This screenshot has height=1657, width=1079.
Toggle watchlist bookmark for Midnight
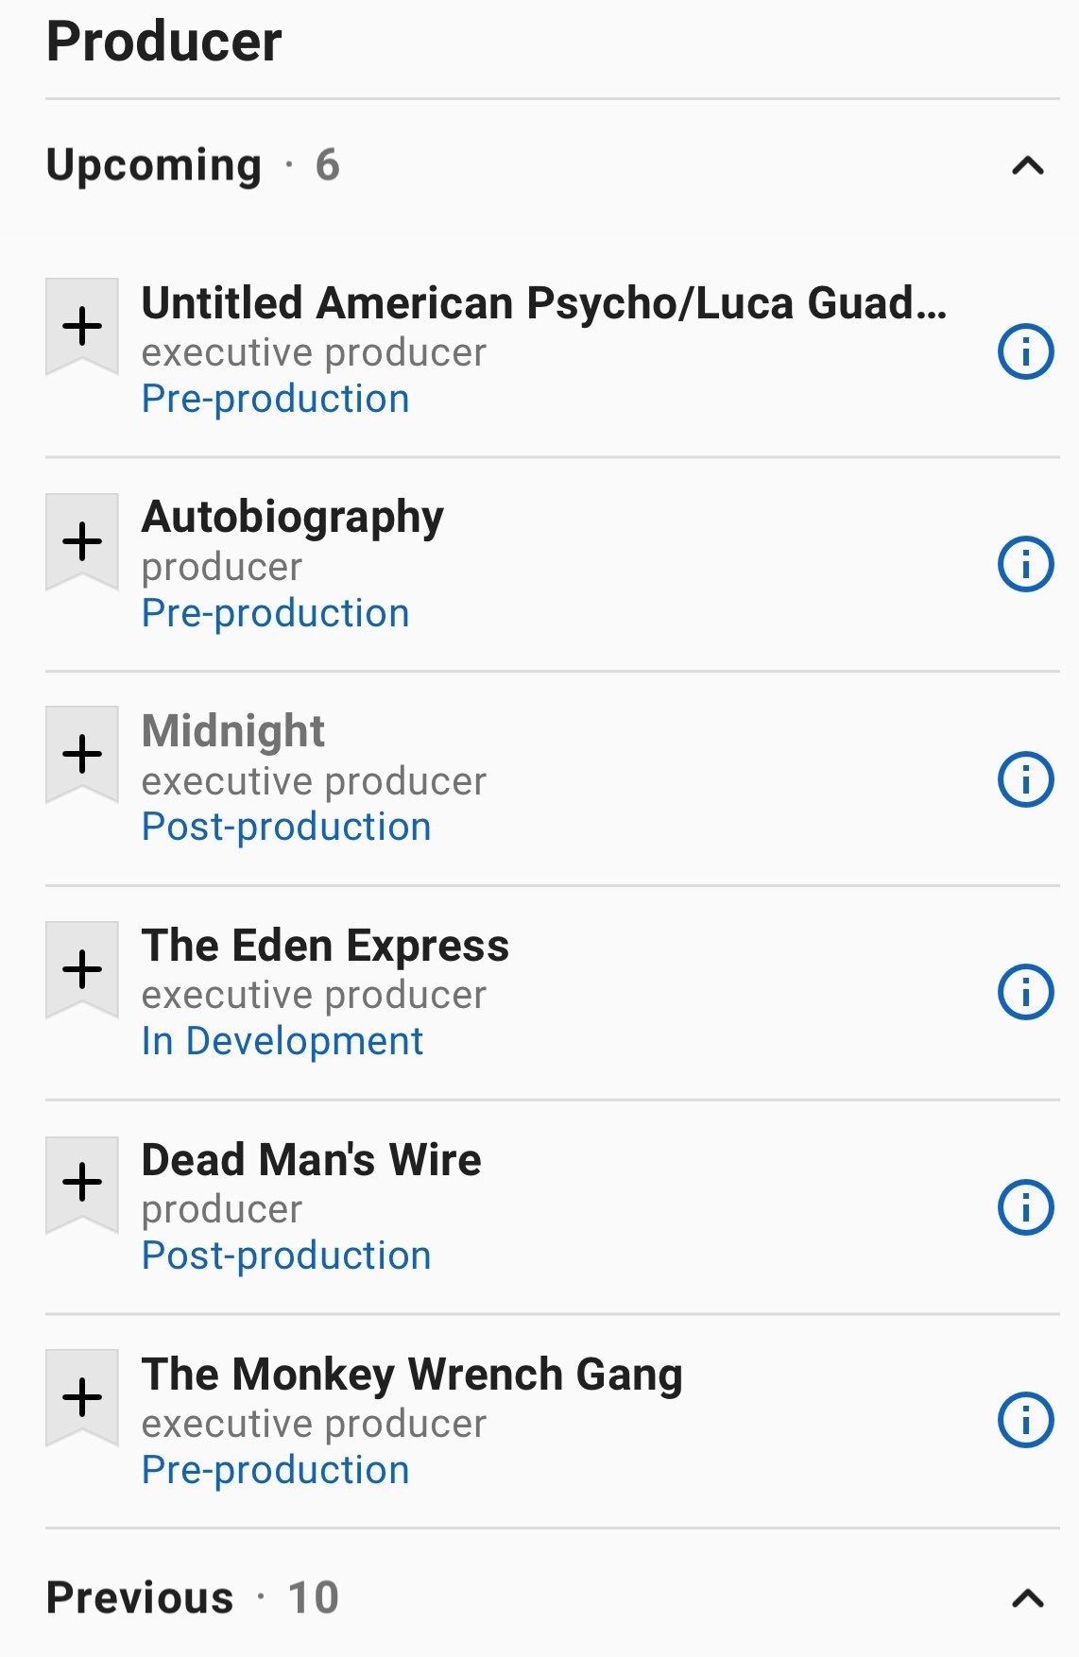(82, 755)
